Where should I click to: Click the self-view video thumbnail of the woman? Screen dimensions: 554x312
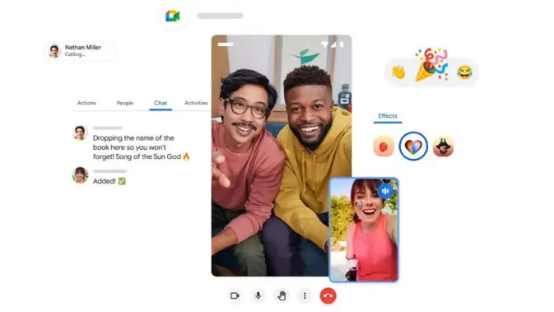click(x=364, y=230)
